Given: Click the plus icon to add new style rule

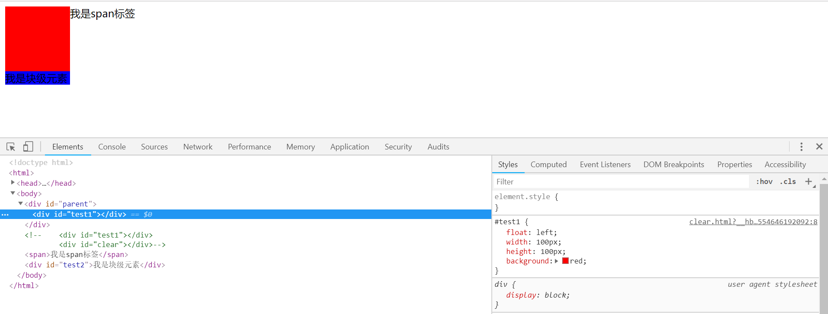Looking at the screenshot, I should point(809,182).
